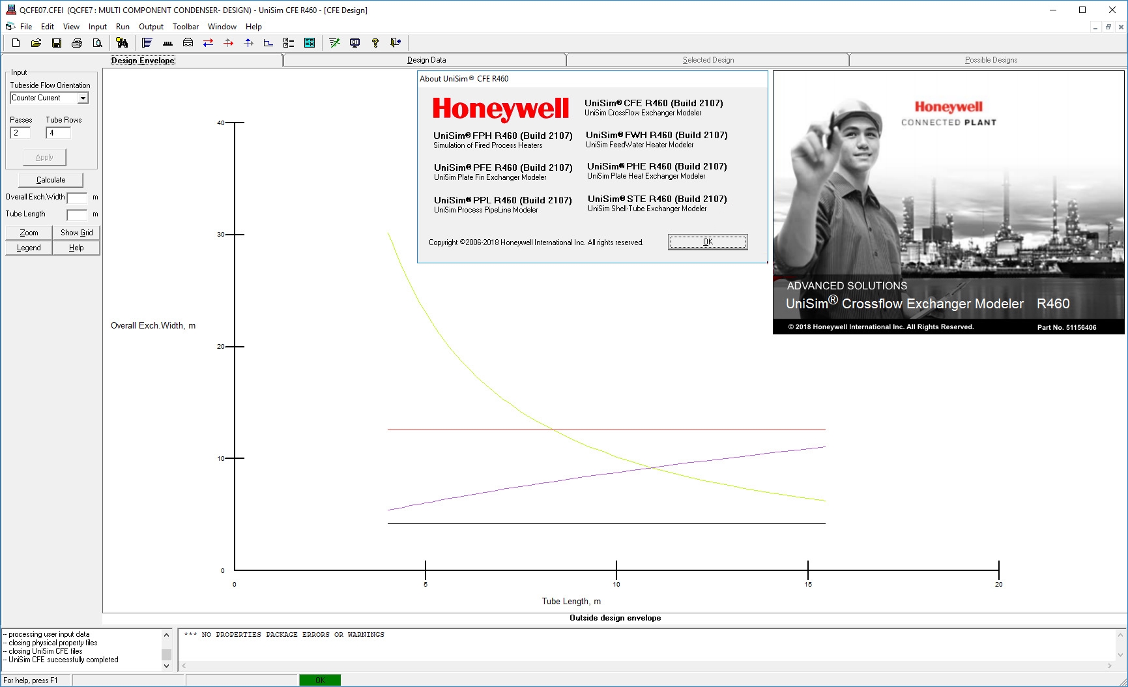Click the black fin-comb toolbar icon
Screen dimensions: 1128x687
(x=167, y=43)
